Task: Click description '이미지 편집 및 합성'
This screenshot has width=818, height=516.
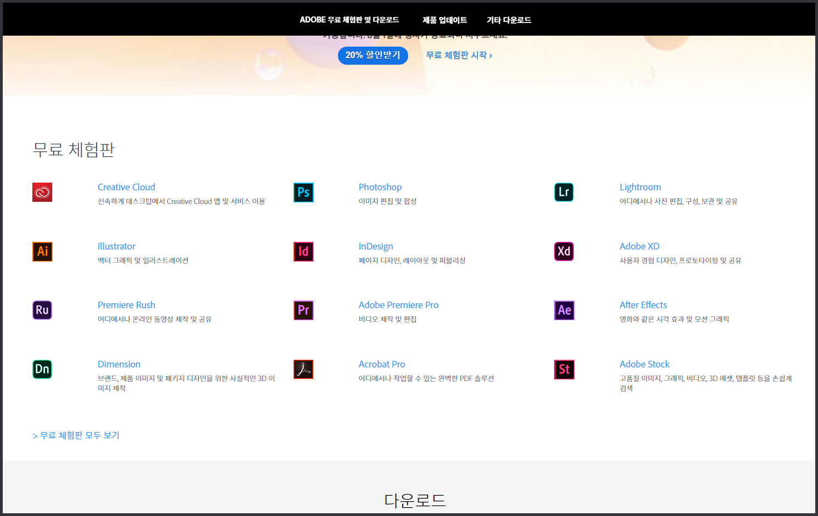Action: click(388, 201)
